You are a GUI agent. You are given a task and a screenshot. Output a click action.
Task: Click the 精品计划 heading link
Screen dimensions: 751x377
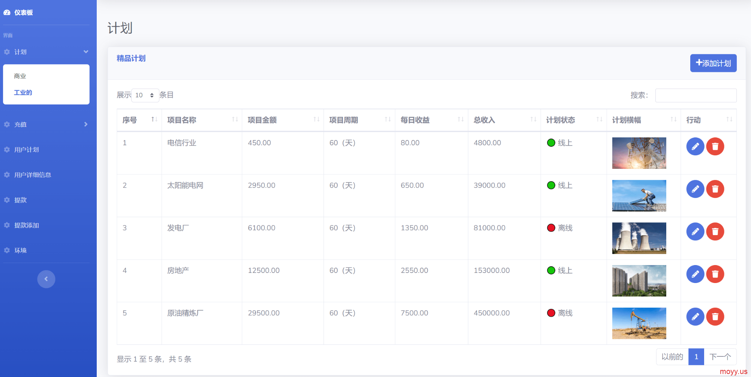coord(131,58)
